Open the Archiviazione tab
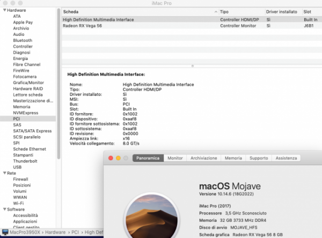 click(203, 159)
